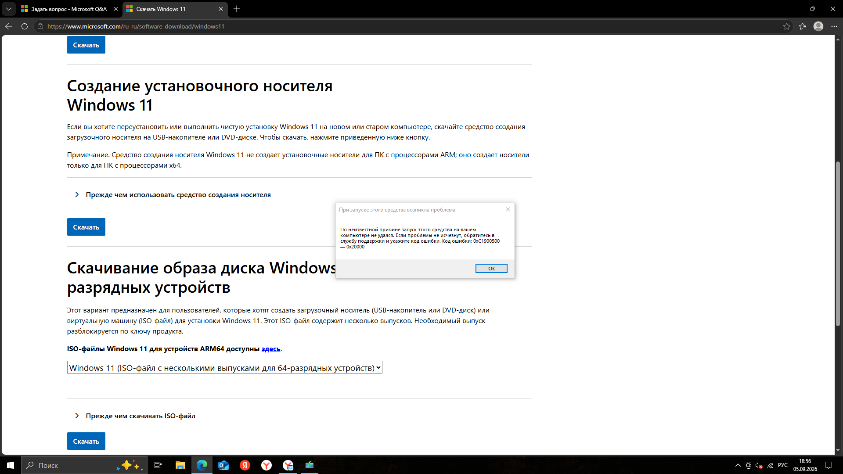Click the vertical page scrollbar thumb

(838, 244)
